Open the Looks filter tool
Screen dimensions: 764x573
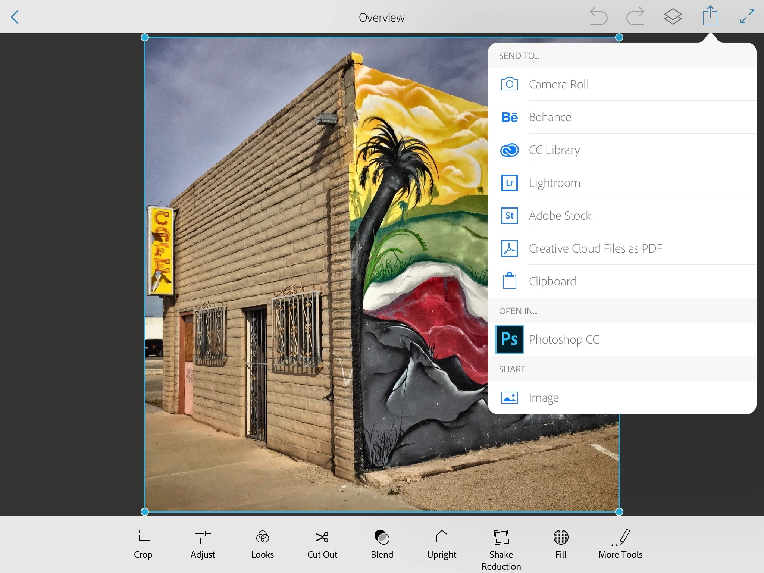point(262,544)
